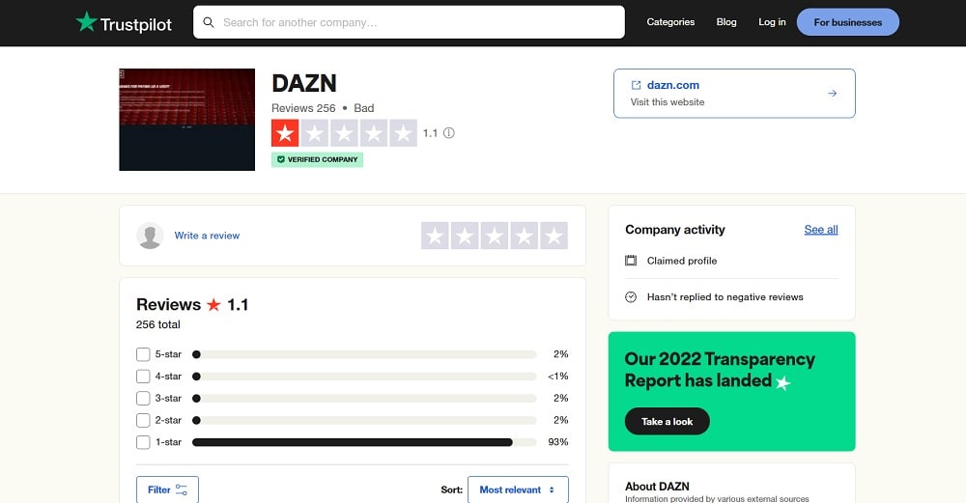This screenshot has width=966, height=503.
Task: Click the Write a review link
Action: 207,236
